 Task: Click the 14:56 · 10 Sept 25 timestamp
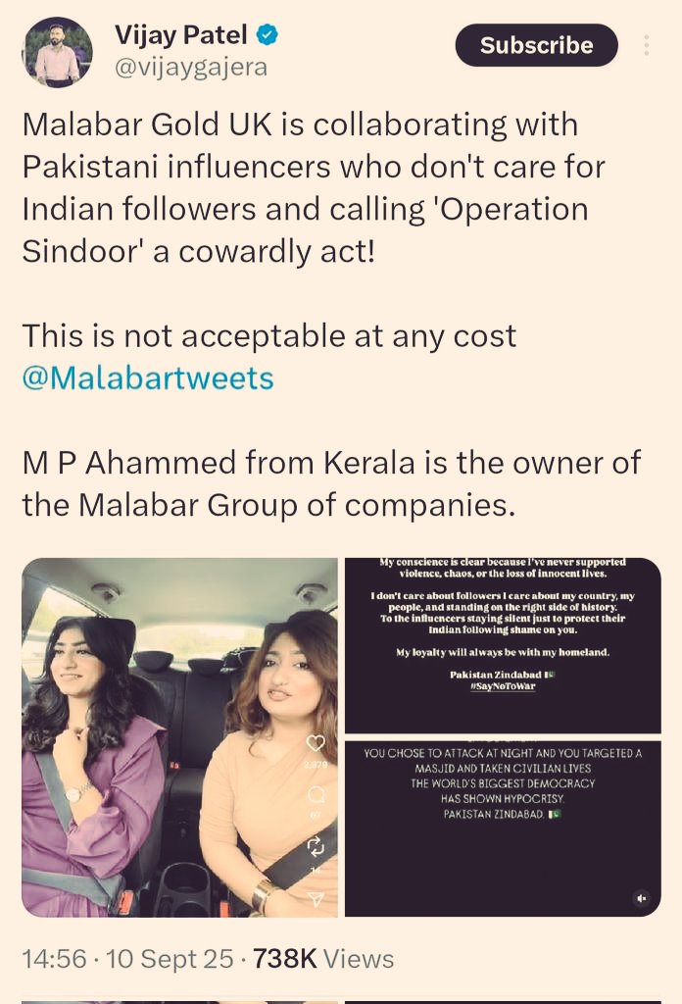click(x=128, y=959)
